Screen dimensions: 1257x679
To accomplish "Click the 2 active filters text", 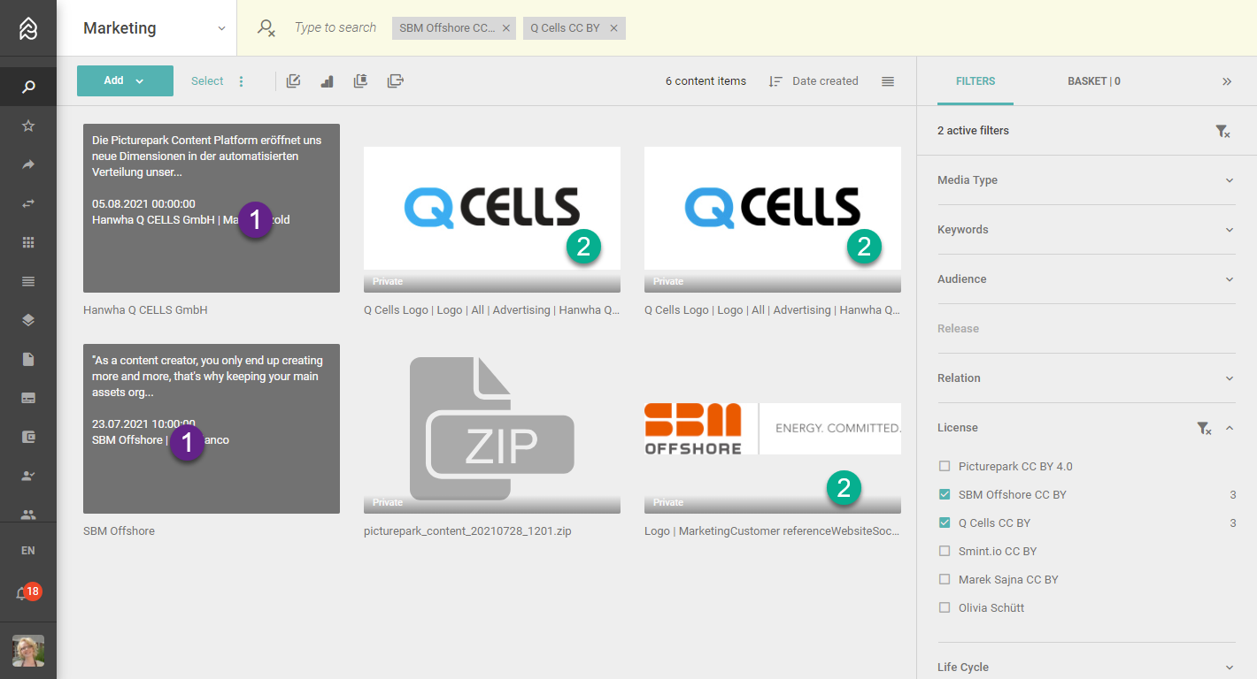I will coord(973,131).
